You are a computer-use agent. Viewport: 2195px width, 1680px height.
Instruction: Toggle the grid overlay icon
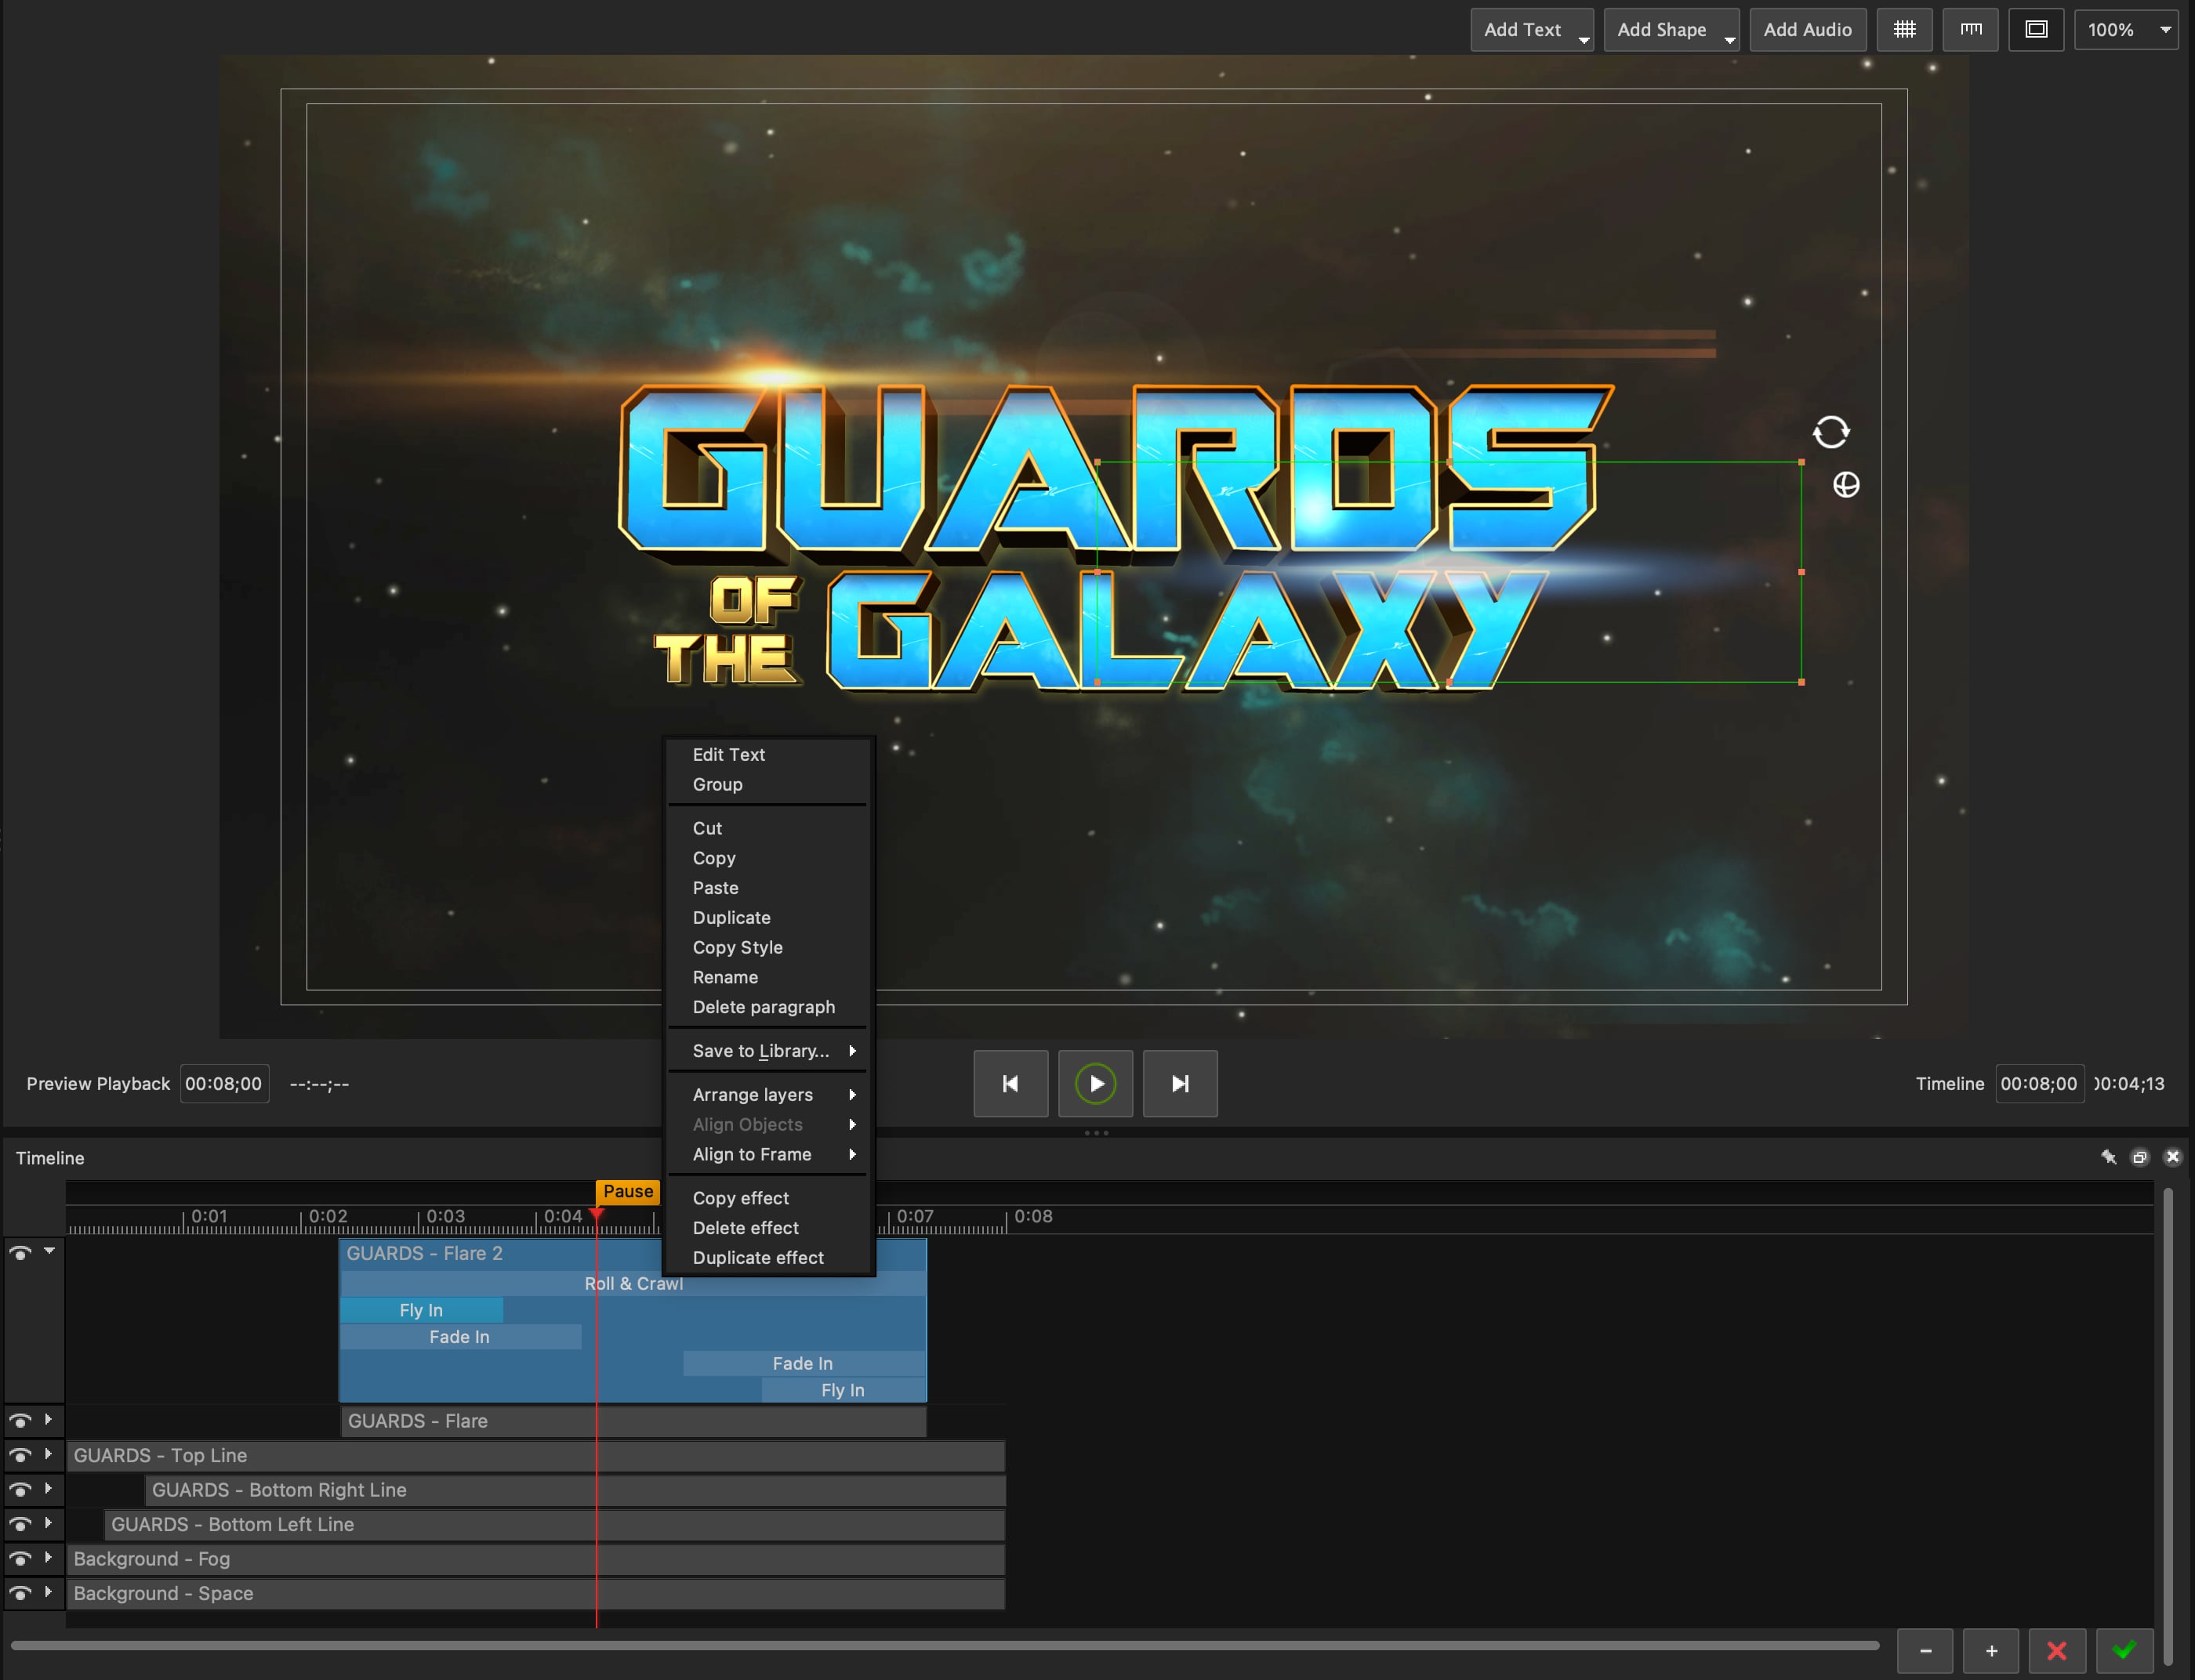coord(1905,30)
